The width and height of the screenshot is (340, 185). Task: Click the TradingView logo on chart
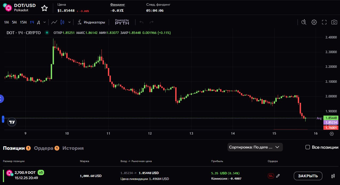click(12, 122)
